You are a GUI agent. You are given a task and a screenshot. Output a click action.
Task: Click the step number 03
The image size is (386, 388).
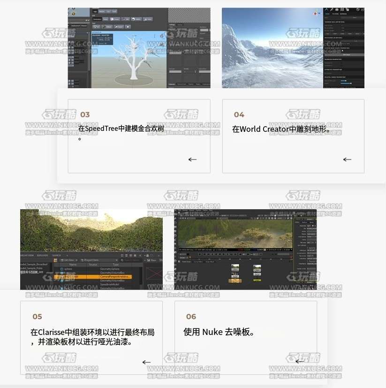[85, 114]
